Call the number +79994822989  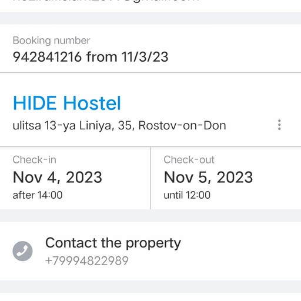(x=87, y=261)
